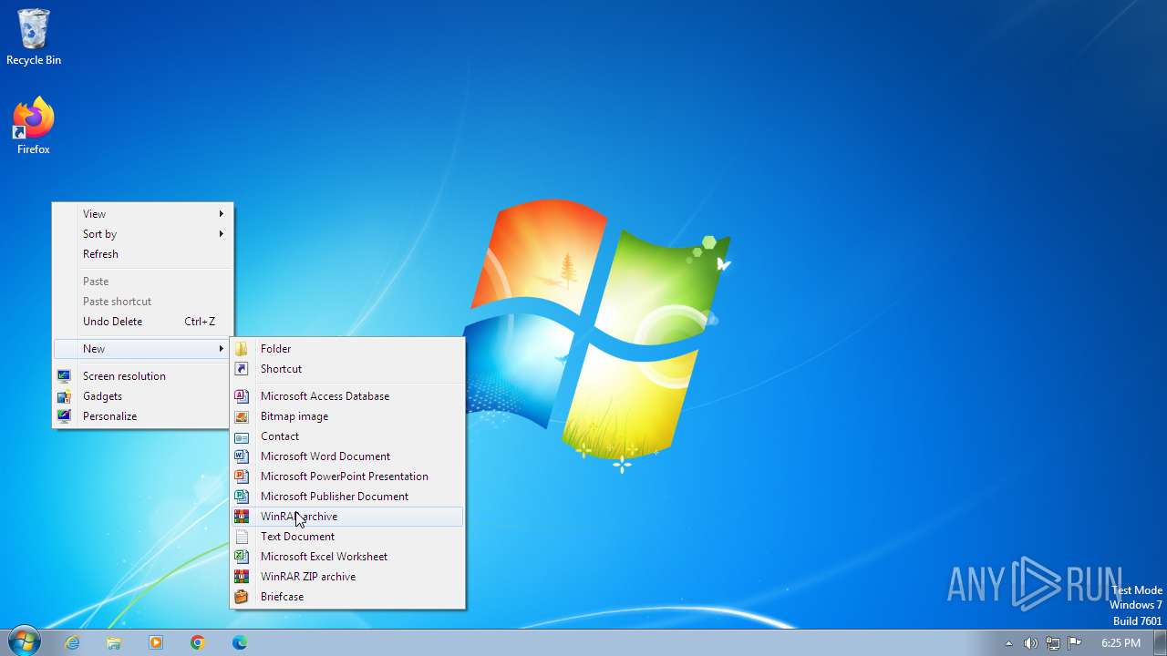Click the Personalize icon in context menu

pos(64,416)
